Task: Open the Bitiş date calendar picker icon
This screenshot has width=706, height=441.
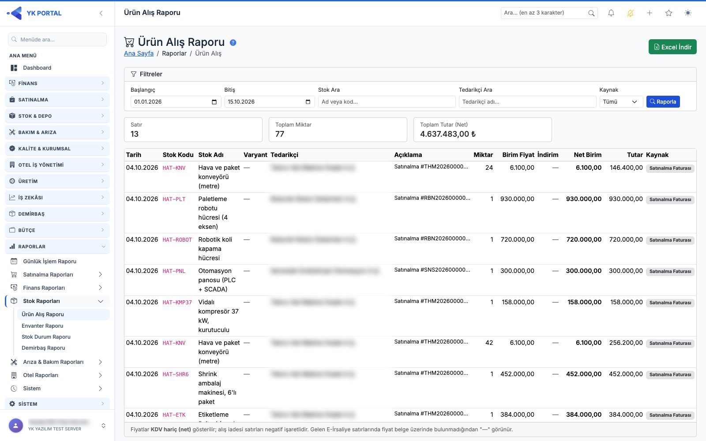Action: 308,102
